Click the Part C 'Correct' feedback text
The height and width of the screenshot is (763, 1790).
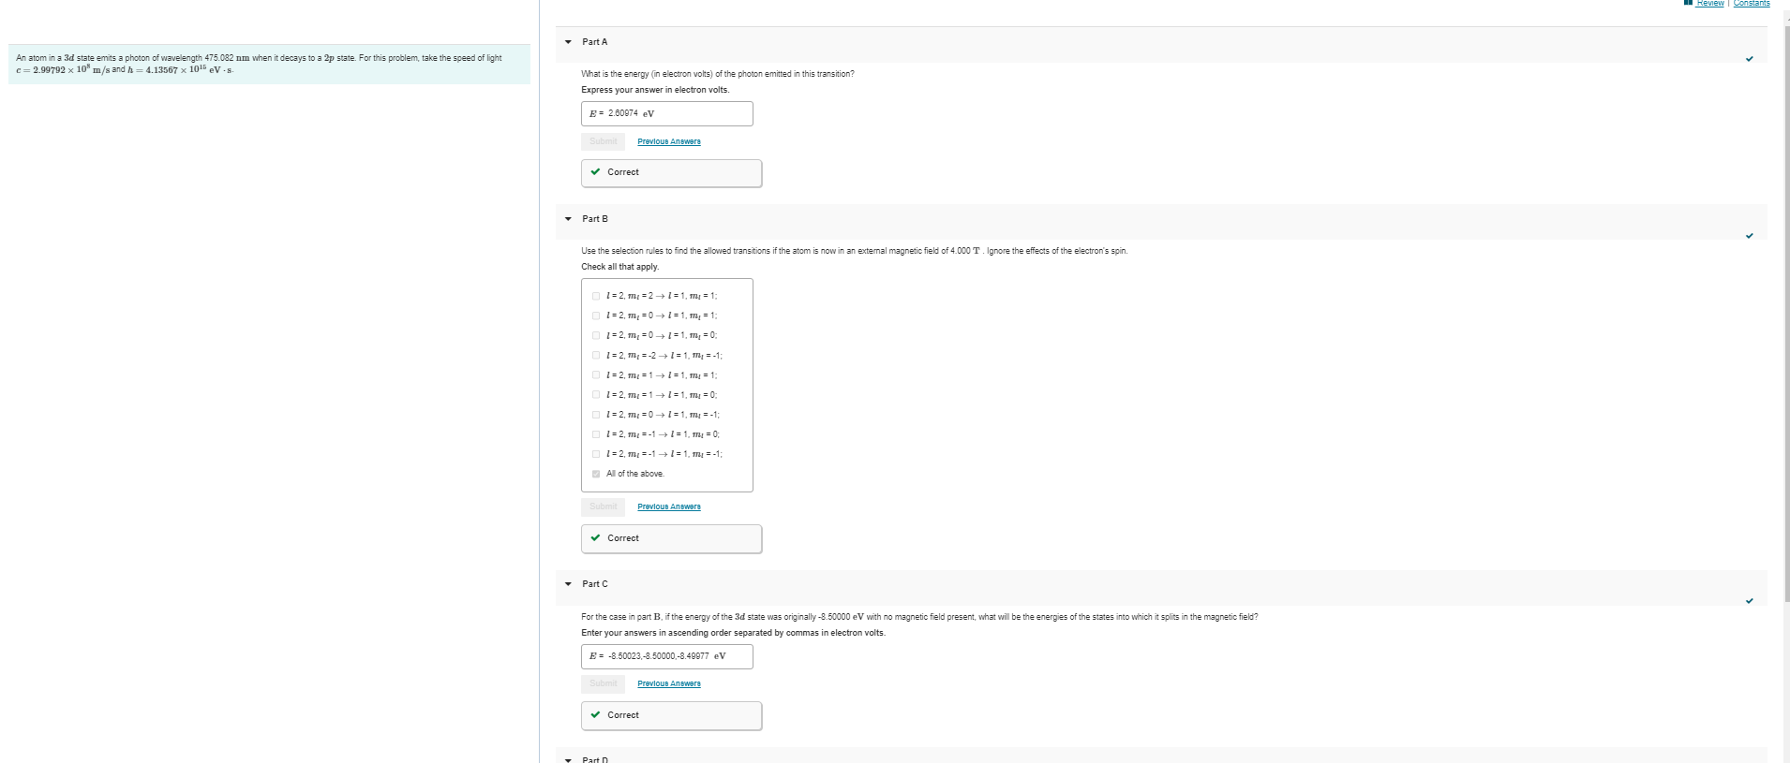[623, 715]
